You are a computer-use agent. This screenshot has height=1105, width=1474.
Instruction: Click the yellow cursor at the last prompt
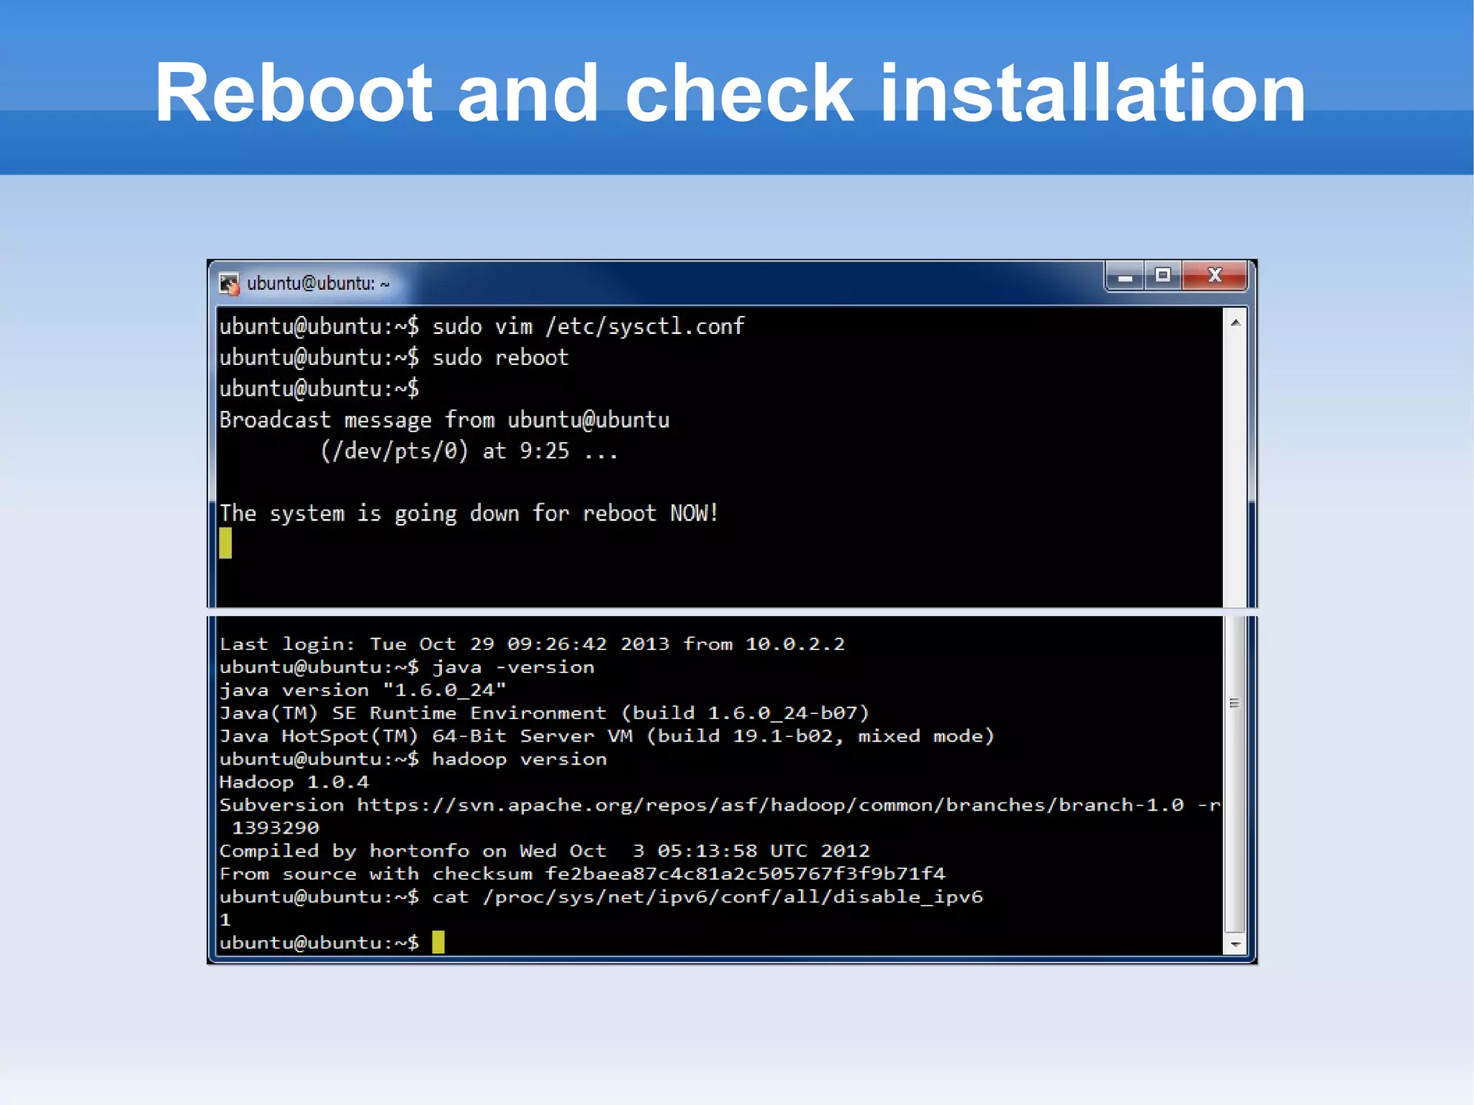(438, 942)
